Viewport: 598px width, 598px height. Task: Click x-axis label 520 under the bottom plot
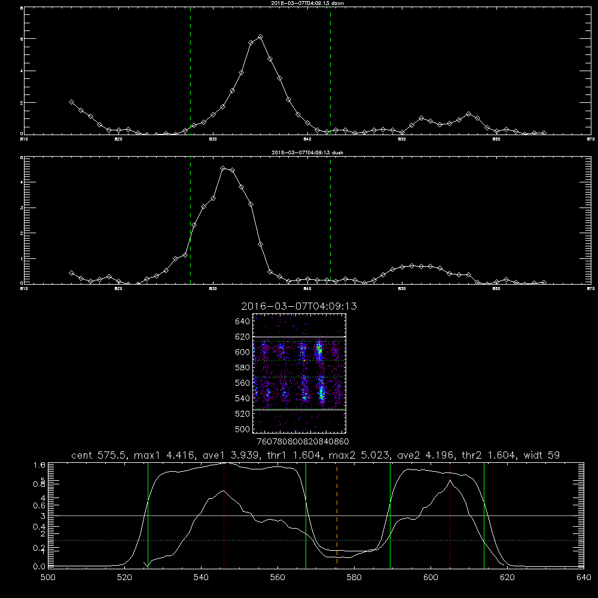(124, 578)
